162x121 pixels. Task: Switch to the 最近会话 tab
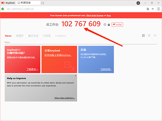pos(33,36)
